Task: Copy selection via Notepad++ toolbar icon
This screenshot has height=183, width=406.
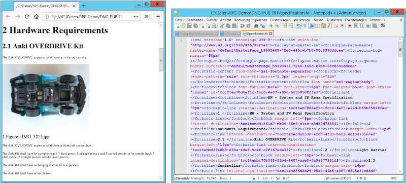Action: [x=228, y=26]
